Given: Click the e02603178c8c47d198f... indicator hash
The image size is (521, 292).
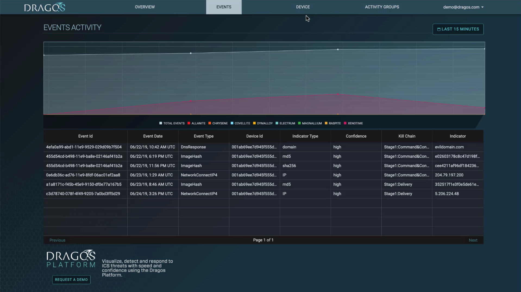Looking at the screenshot, I should point(457,156).
